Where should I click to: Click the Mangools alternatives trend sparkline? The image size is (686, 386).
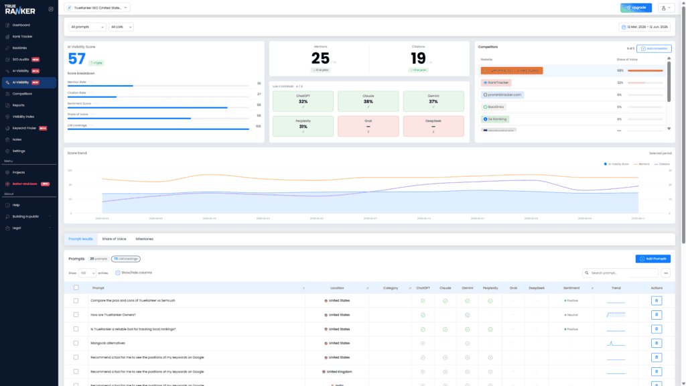coord(616,344)
